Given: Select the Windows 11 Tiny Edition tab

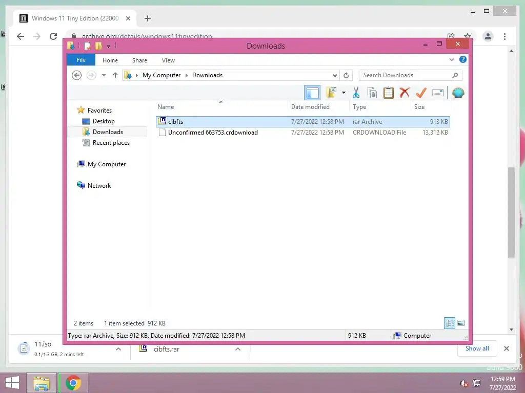Looking at the screenshot, I should 74,18.
